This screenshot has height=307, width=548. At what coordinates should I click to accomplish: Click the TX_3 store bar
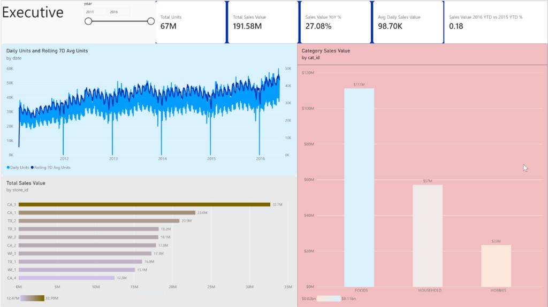[x=89, y=229]
